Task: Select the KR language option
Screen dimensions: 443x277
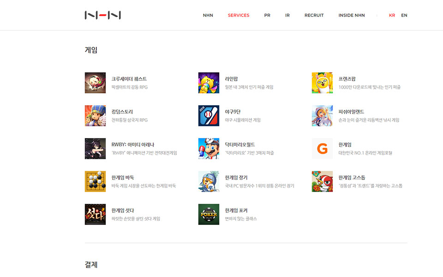Action: pos(392,15)
